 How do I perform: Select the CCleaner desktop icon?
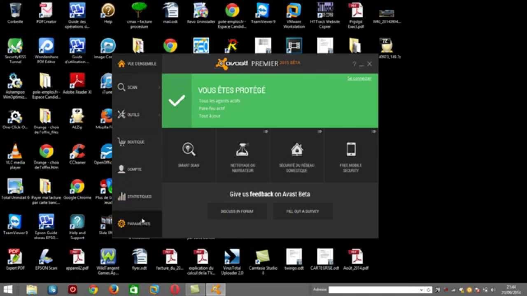(77, 155)
